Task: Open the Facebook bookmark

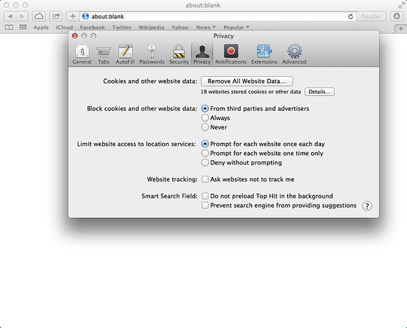Action: coord(92,27)
